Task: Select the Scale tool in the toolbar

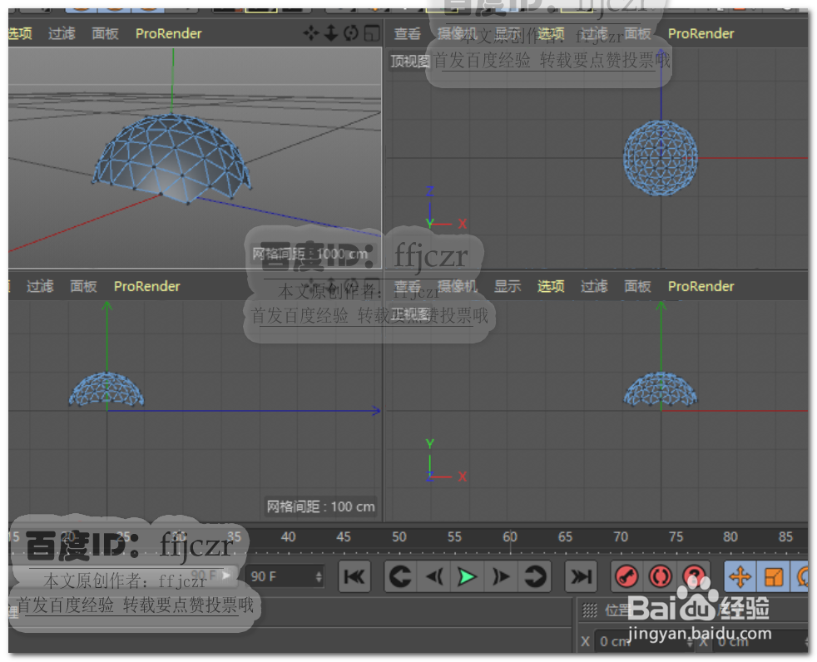Action: (775, 576)
